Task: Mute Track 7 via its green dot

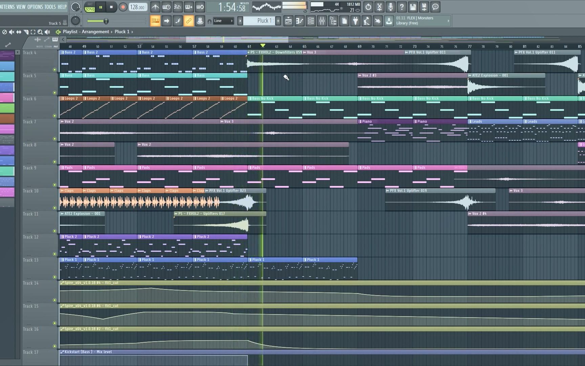Action: [x=55, y=139]
